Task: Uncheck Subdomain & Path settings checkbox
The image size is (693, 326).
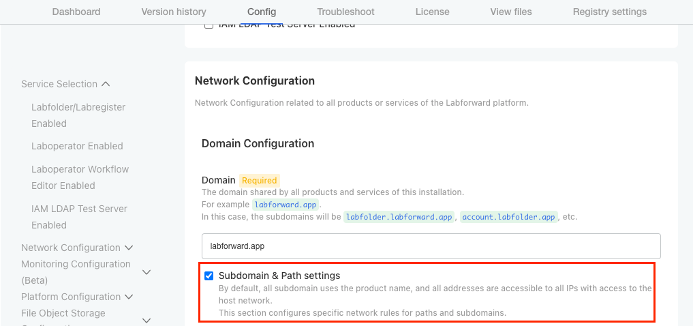Action: (209, 276)
